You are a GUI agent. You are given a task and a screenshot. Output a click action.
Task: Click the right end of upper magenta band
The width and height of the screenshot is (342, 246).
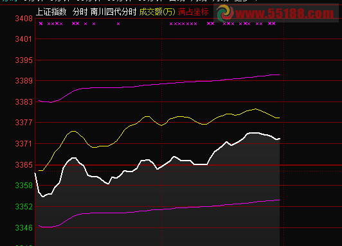click(x=278, y=75)
